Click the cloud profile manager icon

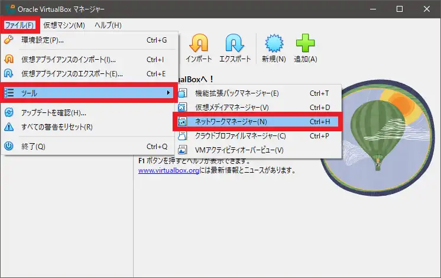point(182,135)
